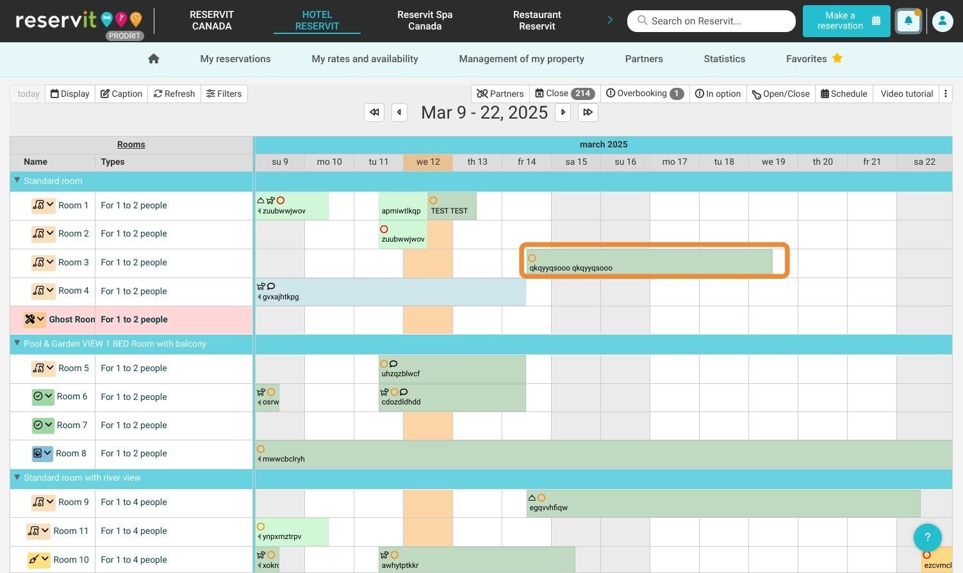This screenshot has width=963, height=573.
Task: Toggle the In option view
Action: [718, 94]
